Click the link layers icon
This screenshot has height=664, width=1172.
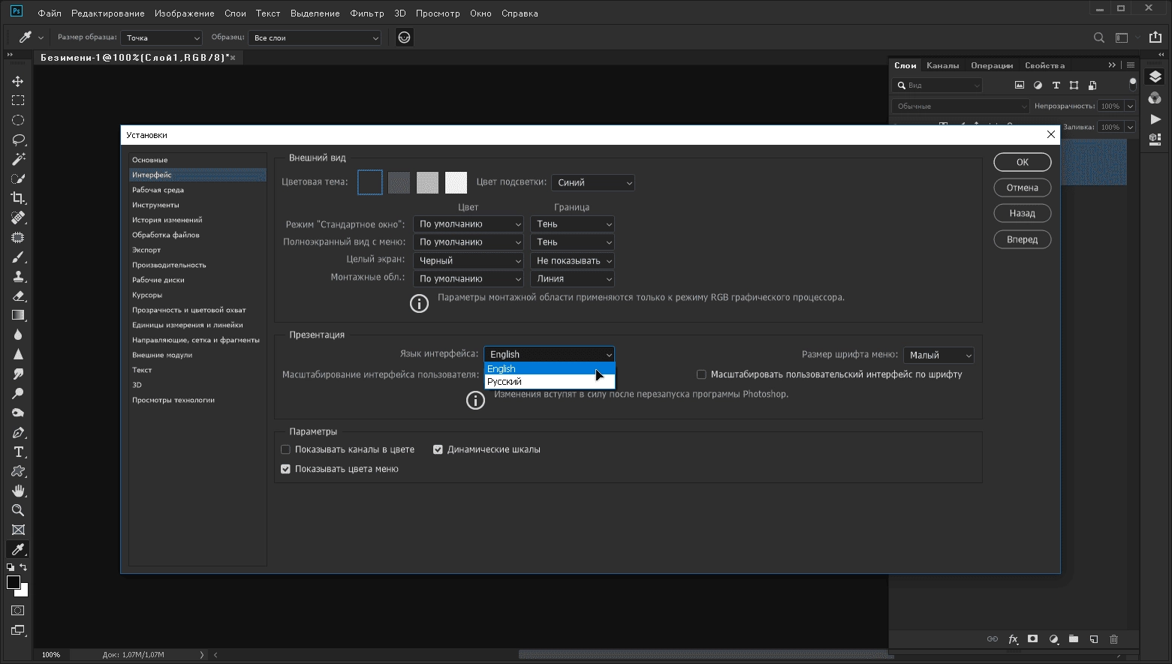[x=993, y=639]
